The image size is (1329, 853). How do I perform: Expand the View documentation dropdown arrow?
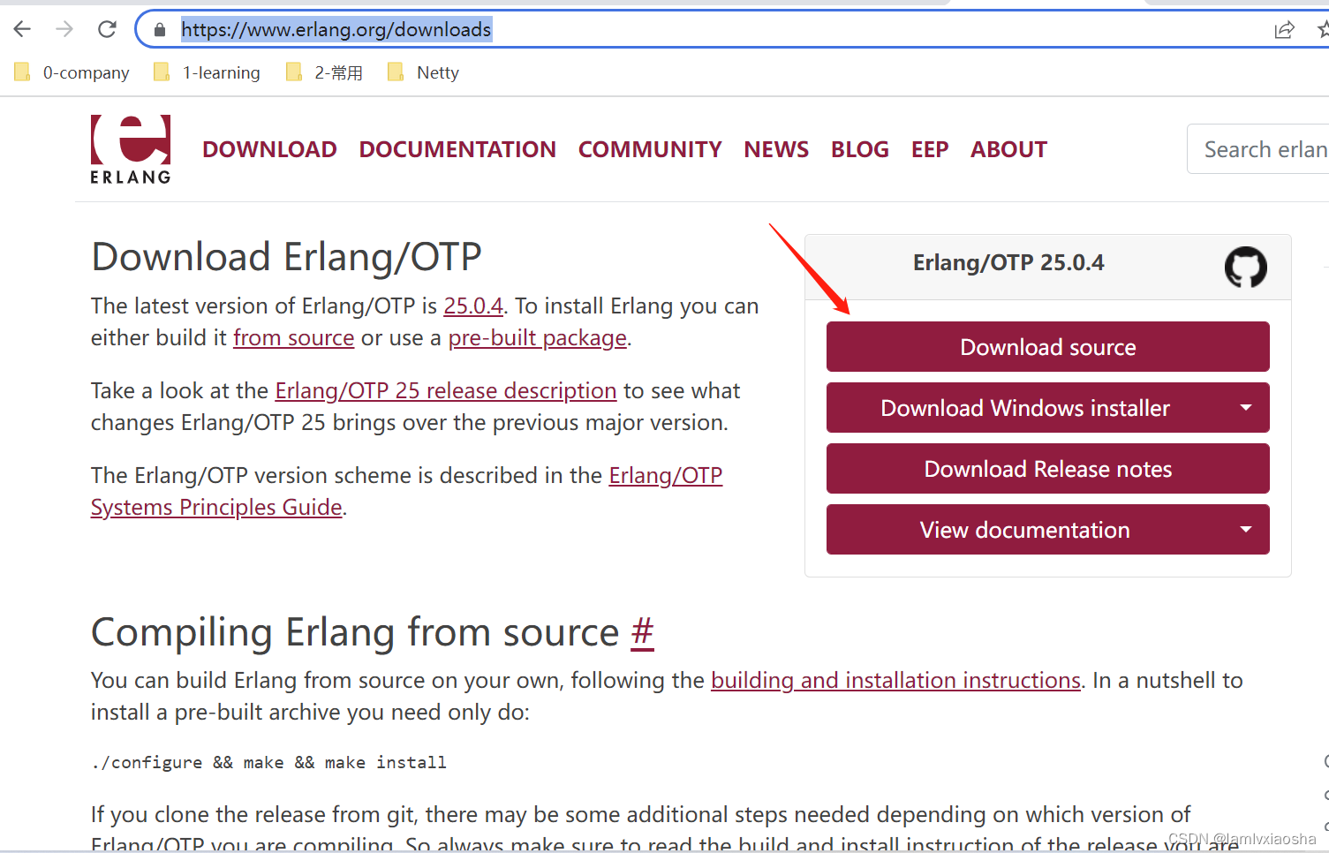[x=1246, y=530]
